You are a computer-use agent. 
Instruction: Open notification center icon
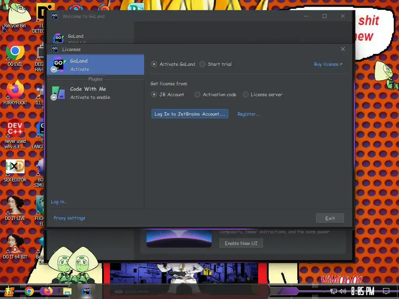tap(386, 291)
